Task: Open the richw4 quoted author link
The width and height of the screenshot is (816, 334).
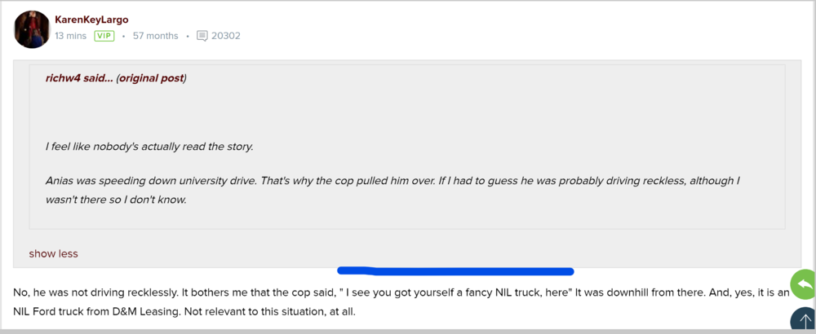Action: click(63, 78)
